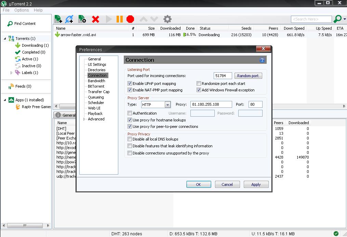Collapse the Apps tree node
347x237 pixels.
coord(5,100)
